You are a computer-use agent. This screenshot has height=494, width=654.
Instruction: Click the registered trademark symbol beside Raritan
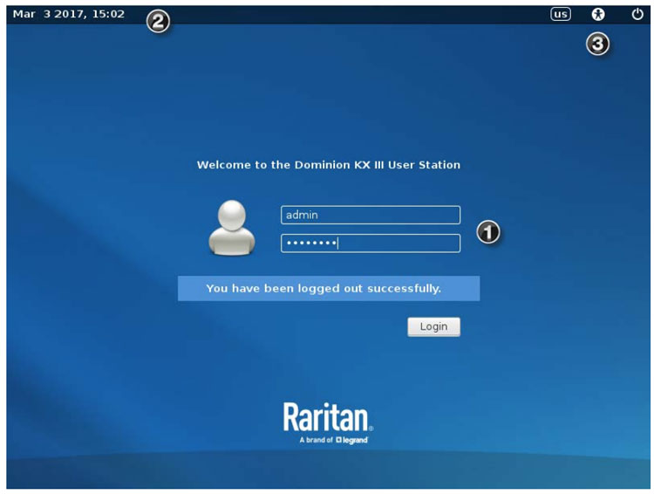click(x=371, y=429)
